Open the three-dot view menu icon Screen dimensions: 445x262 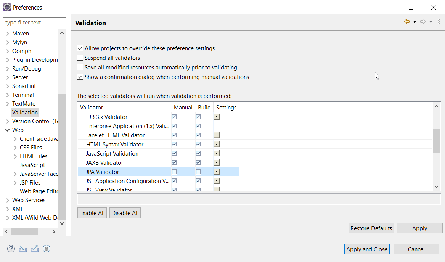439,22
